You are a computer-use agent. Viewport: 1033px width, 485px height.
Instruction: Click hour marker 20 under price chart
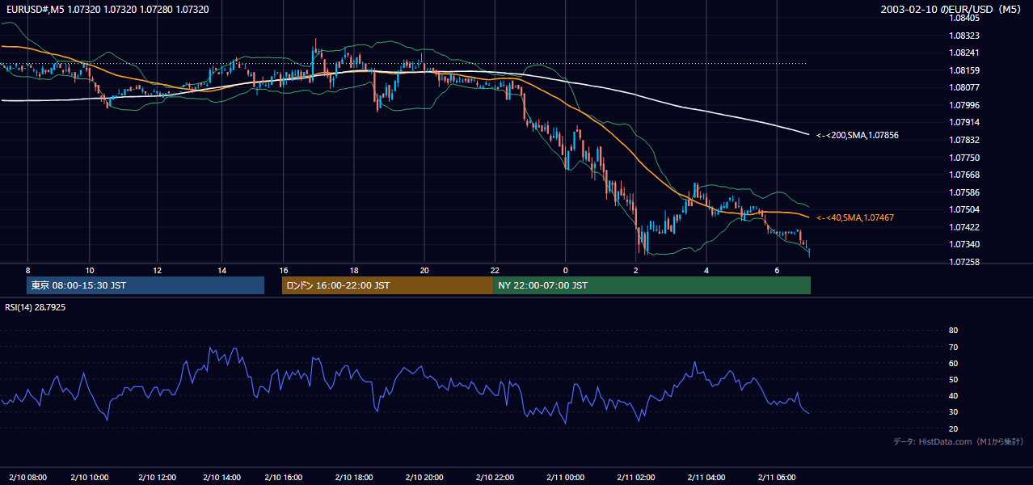pyautogui.click(x=424, y=270)
